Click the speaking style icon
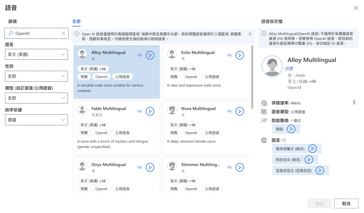The image size is (364, 213). tap(264, 121)
